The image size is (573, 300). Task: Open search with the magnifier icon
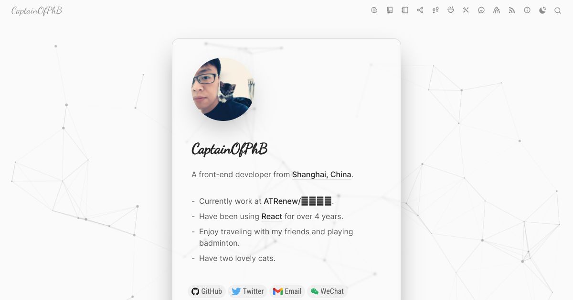click(x=558, y=10)
